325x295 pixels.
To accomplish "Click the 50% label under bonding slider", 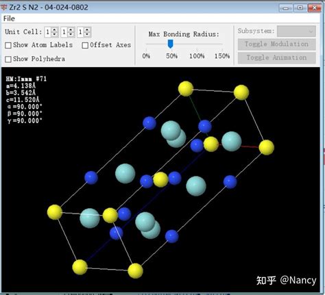I will tap(171, 56).
